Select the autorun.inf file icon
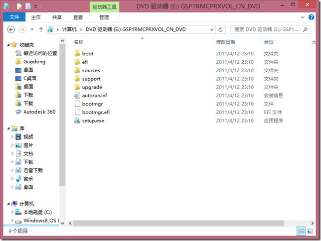The image size is (321, 241). (x=77, y=96)
